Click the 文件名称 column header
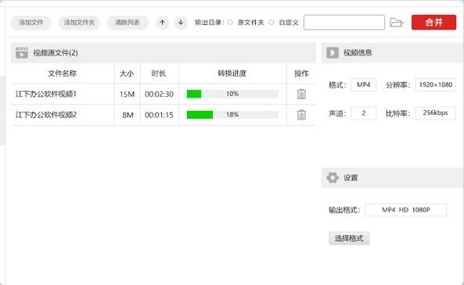Image resolution: width=464 pixels, height=285 pixels. point(63,73)
